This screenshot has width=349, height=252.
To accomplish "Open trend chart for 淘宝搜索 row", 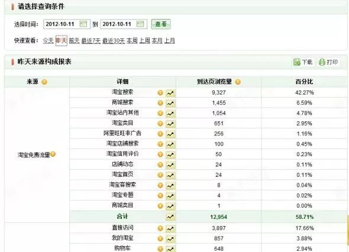I will [170, 93].
